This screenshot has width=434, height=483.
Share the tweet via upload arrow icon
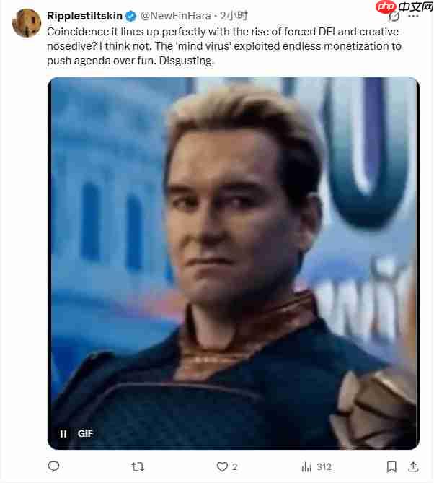[413, 466]
